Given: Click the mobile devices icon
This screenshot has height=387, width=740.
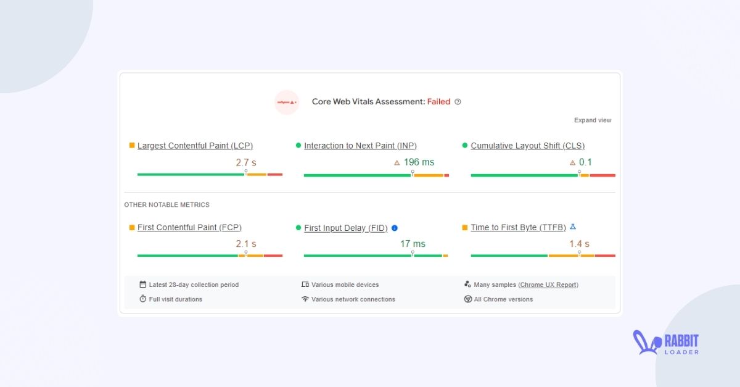Looking at the screenshot, I should click(x=305, y=285).
